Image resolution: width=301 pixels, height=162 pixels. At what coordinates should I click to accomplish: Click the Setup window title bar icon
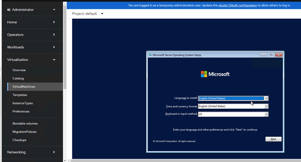pos(150,55)
